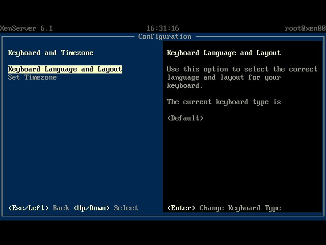Click the right-pane heading Keyboard Language and Layout

click(224, 53)
